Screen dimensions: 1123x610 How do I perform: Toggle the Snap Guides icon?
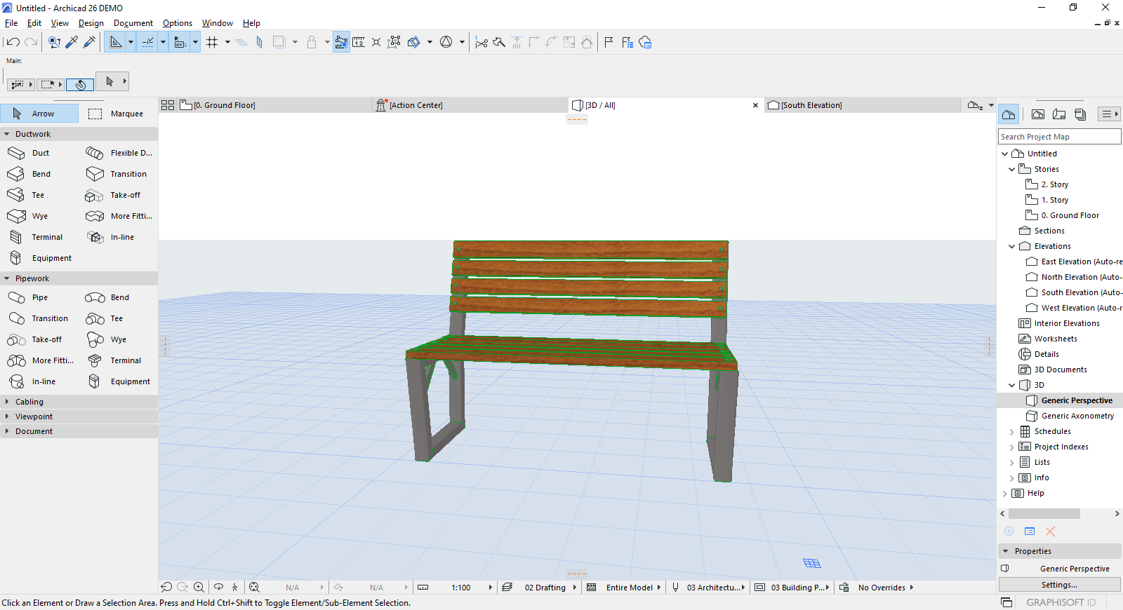pyautogui.click(x=147, y=43)
